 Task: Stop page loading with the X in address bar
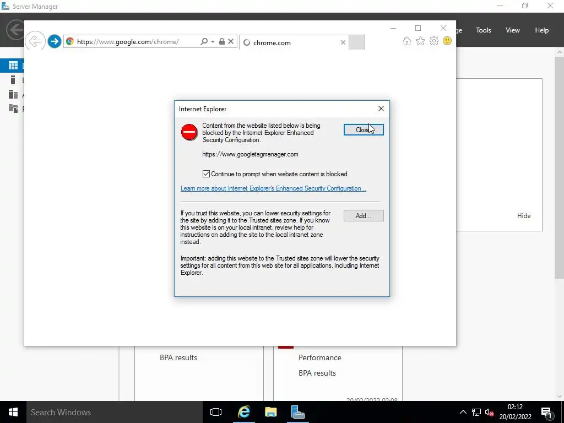(x=231, y=42)
